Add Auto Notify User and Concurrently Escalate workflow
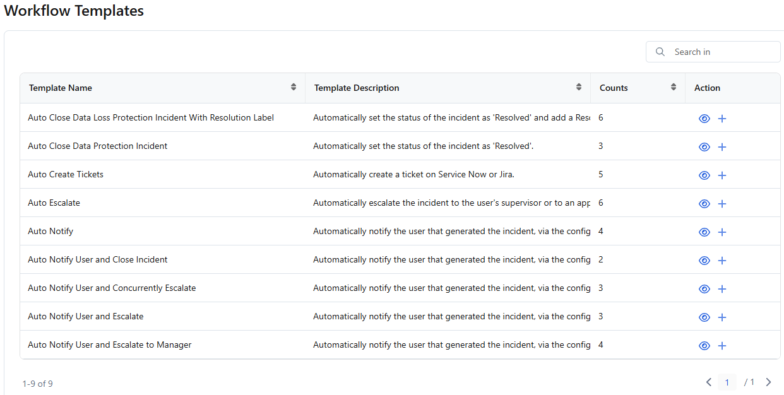Image resolution: width=784 pixels, height=395 pixels. (722, 289)
